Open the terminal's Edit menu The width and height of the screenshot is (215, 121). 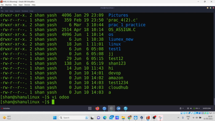click(x=7, y=11)
